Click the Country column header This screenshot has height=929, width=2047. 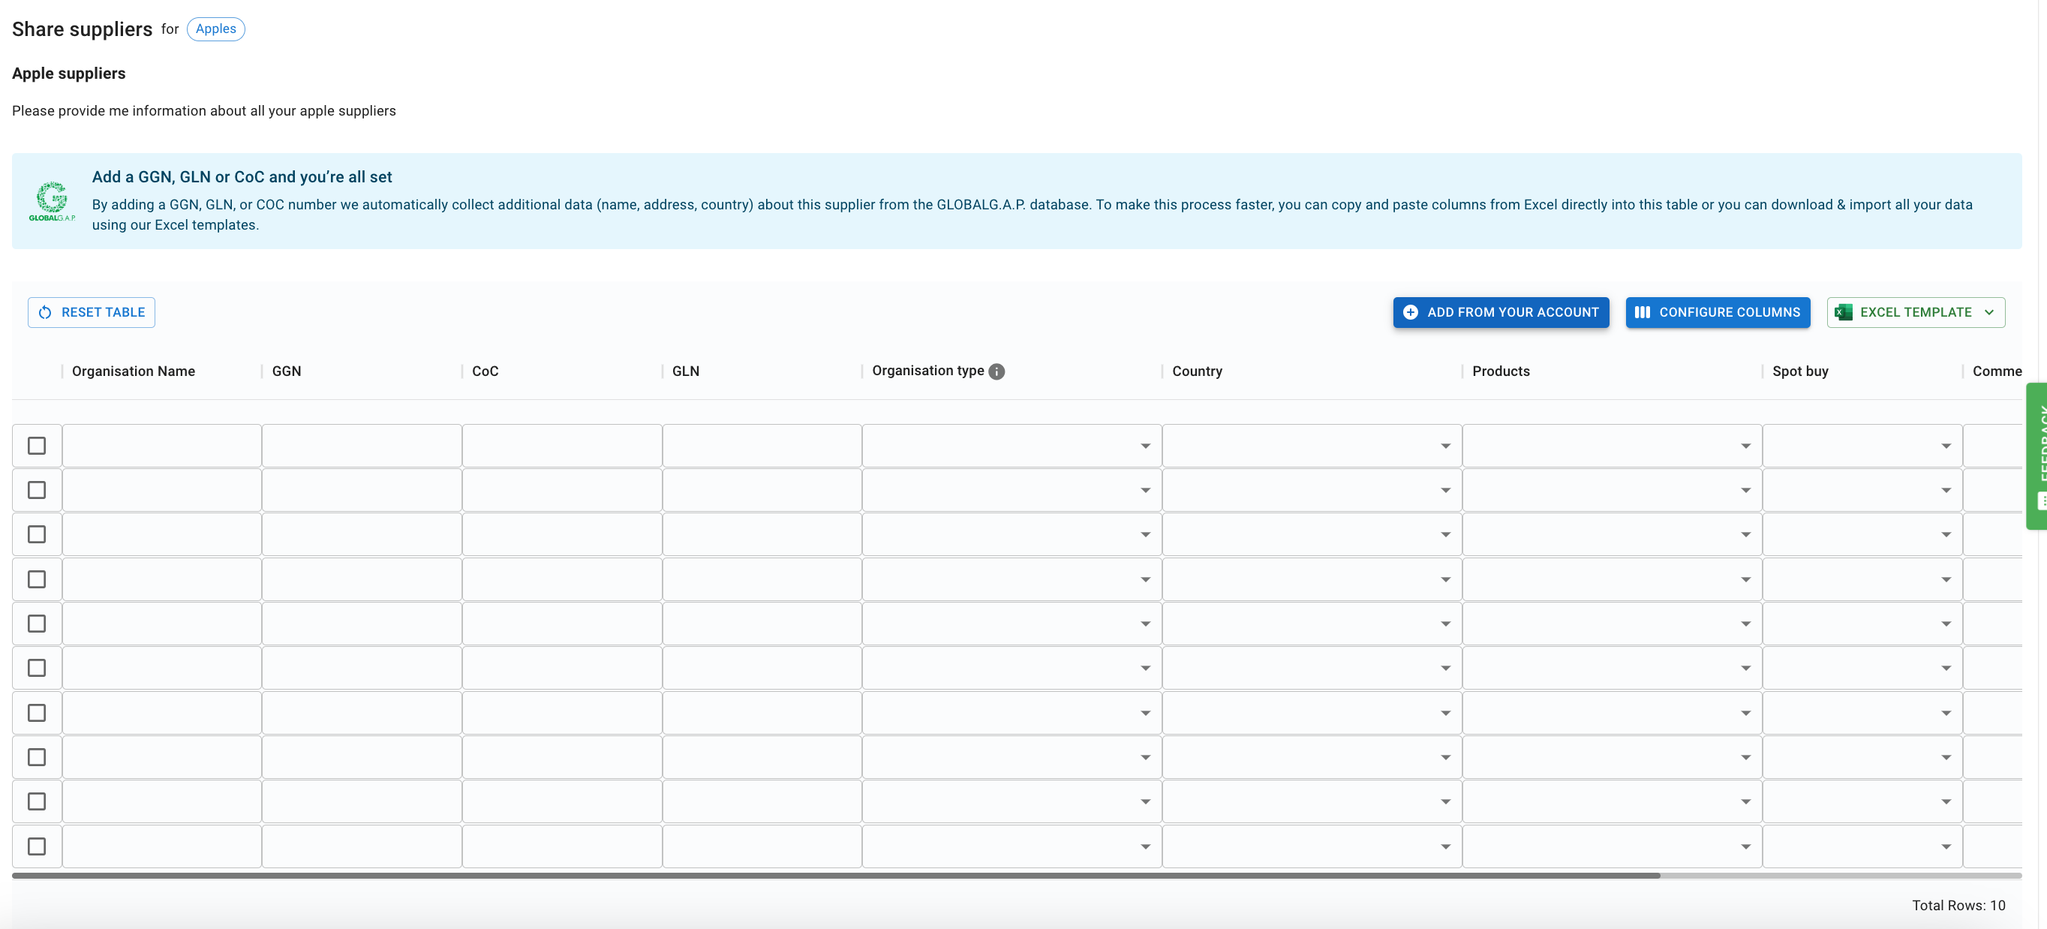1197,371
